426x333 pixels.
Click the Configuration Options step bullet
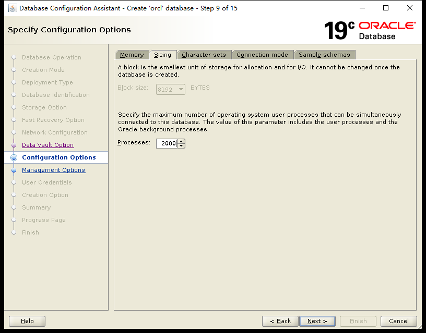14,157
